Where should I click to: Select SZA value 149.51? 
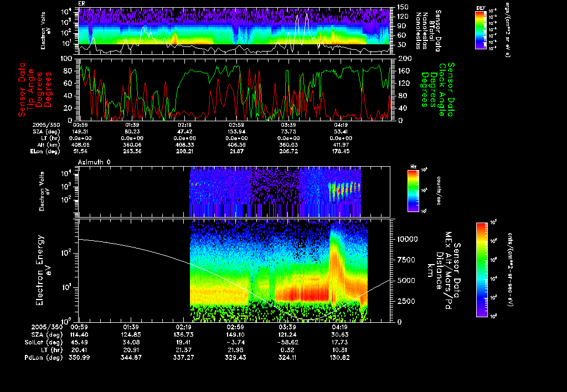(80, 132)
